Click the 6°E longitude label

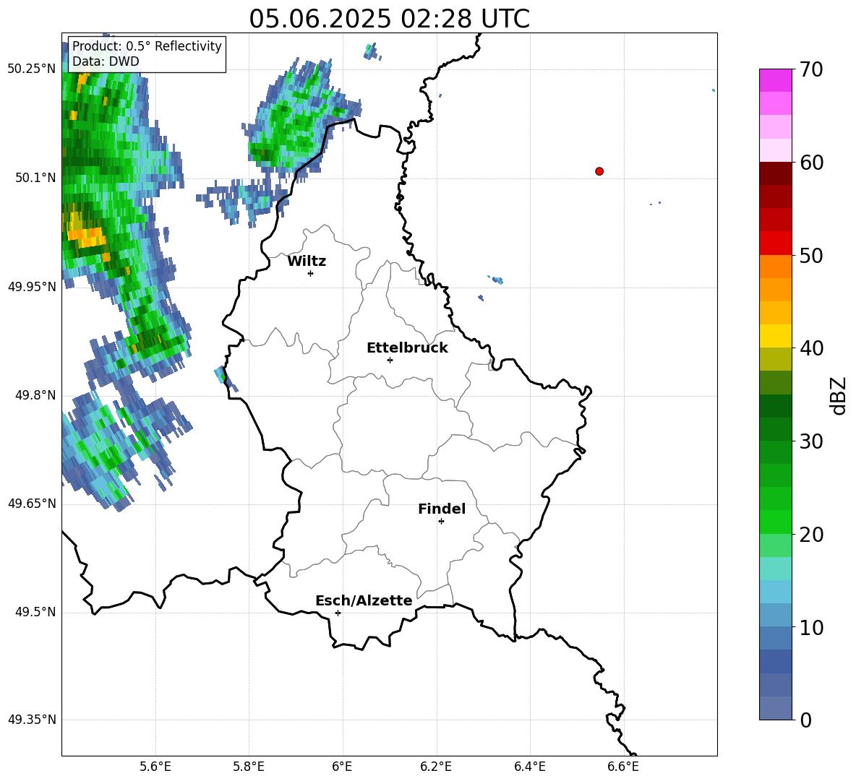click(342, 767)
